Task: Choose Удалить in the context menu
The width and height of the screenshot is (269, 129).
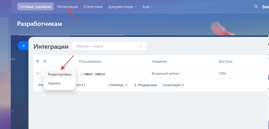Action: coord(54,83)
